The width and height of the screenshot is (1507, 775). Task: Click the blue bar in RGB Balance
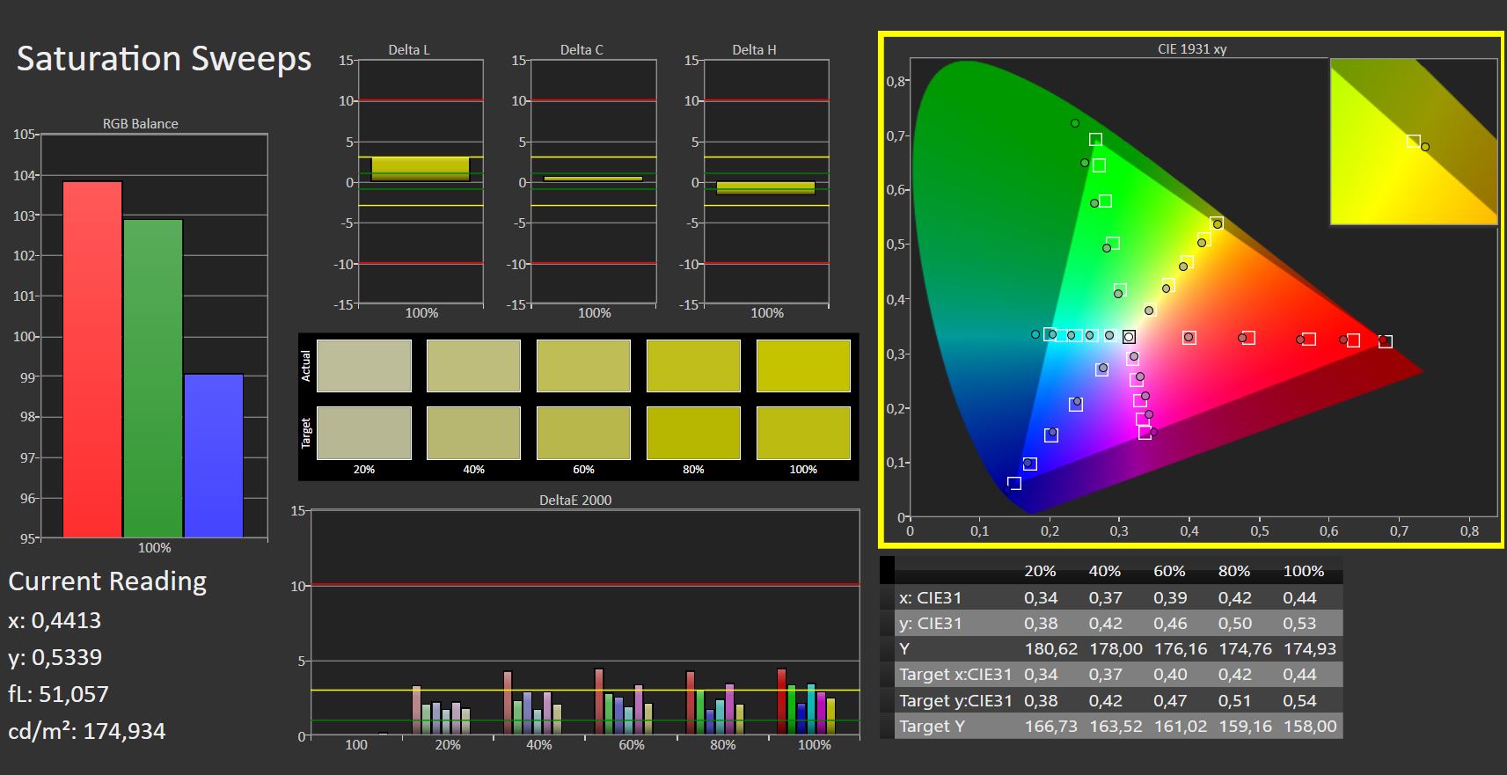[x=214, y=456]
